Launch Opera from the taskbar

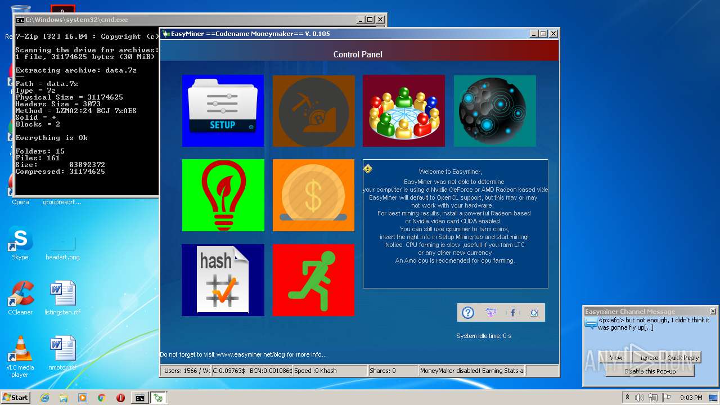click(x=120, y=398)
